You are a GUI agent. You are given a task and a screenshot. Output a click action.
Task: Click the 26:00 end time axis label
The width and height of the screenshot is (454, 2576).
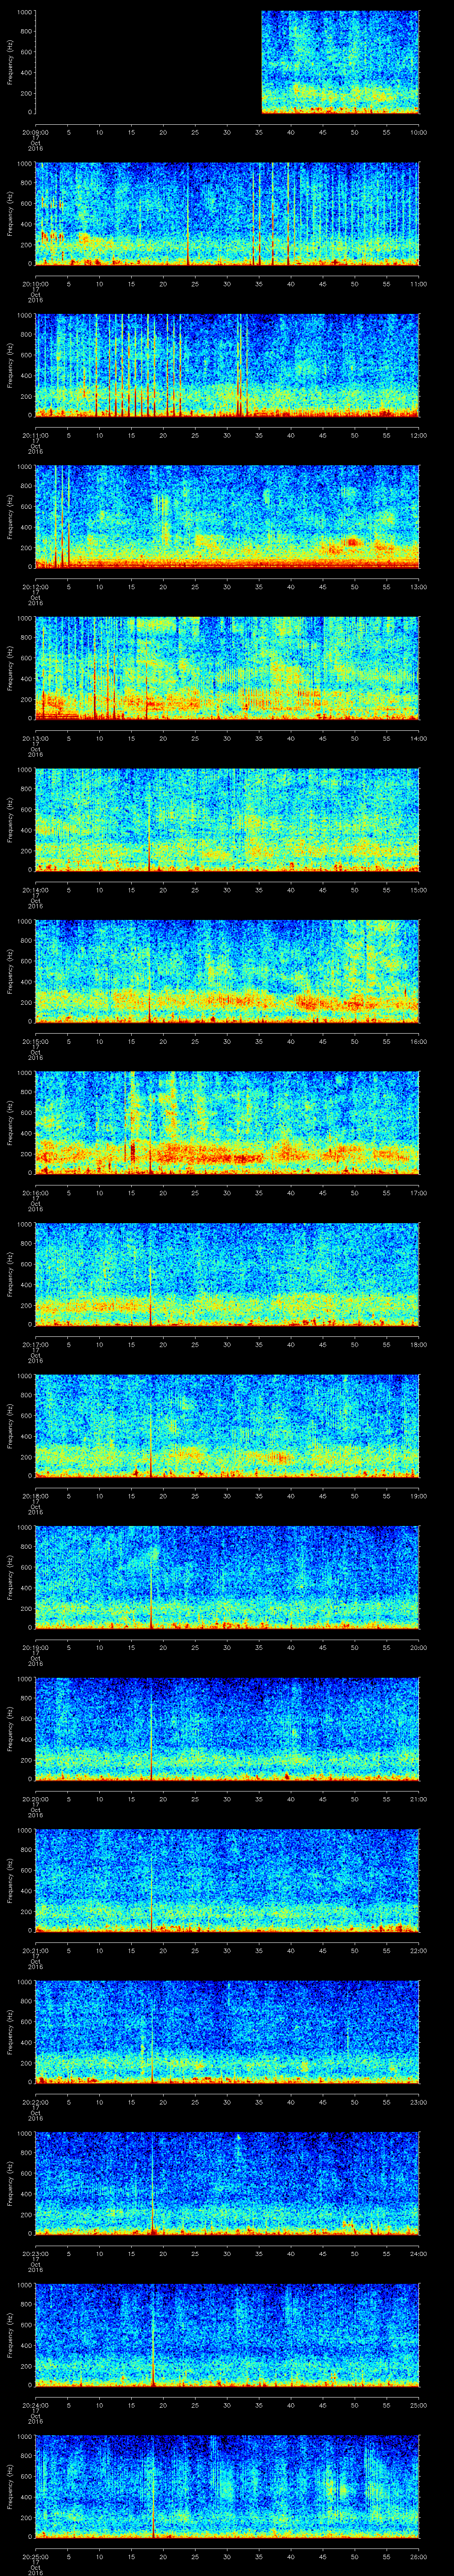tap(418, 2556)
